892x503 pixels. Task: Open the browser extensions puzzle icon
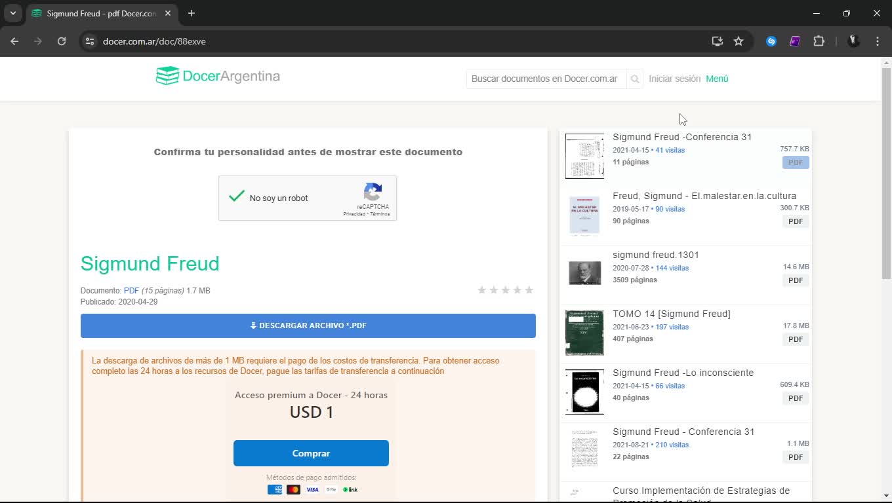[x=819, y=41]
